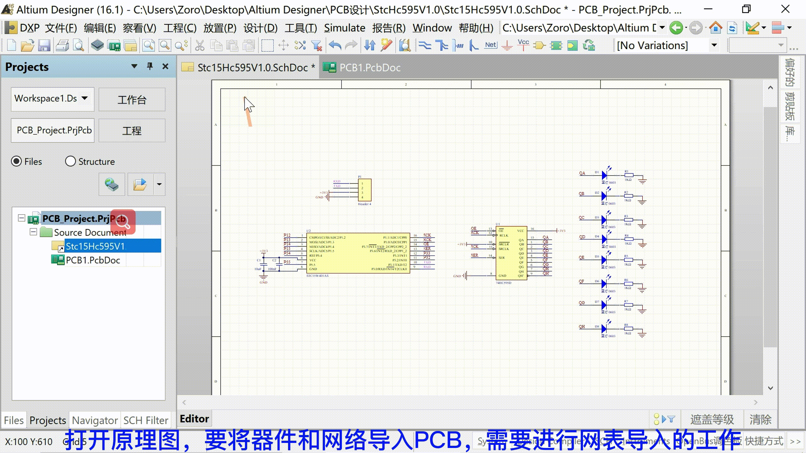
Task: Select the Place Net Label tool
Action: (490, 46)
